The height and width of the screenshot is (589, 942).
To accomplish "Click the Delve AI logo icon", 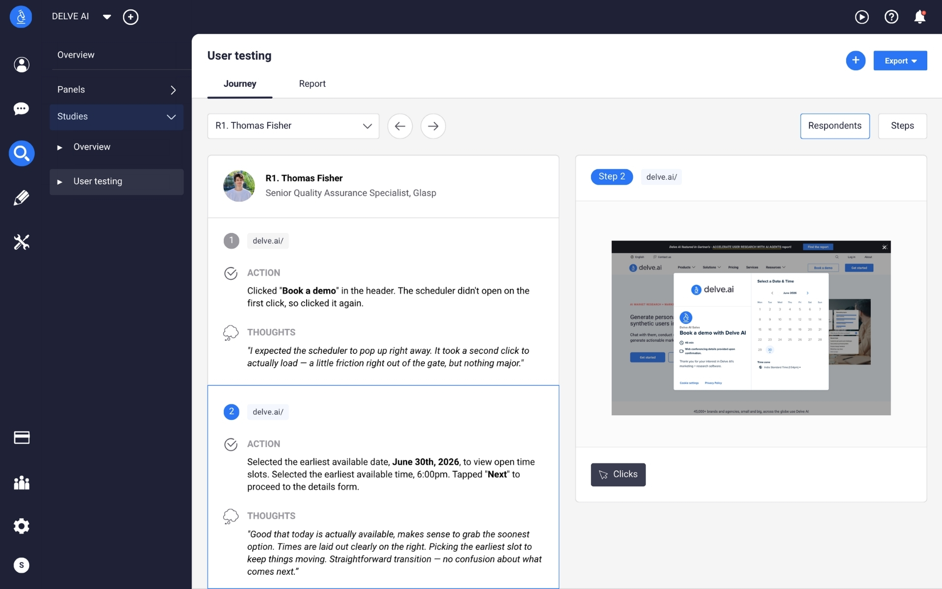I will click(21, 17).
